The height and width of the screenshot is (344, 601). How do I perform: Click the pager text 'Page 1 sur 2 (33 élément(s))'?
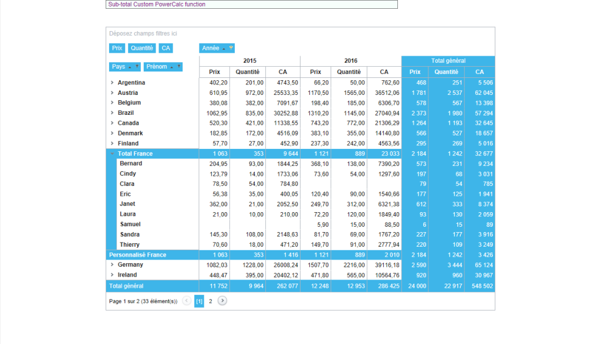(x=143, y=302)
